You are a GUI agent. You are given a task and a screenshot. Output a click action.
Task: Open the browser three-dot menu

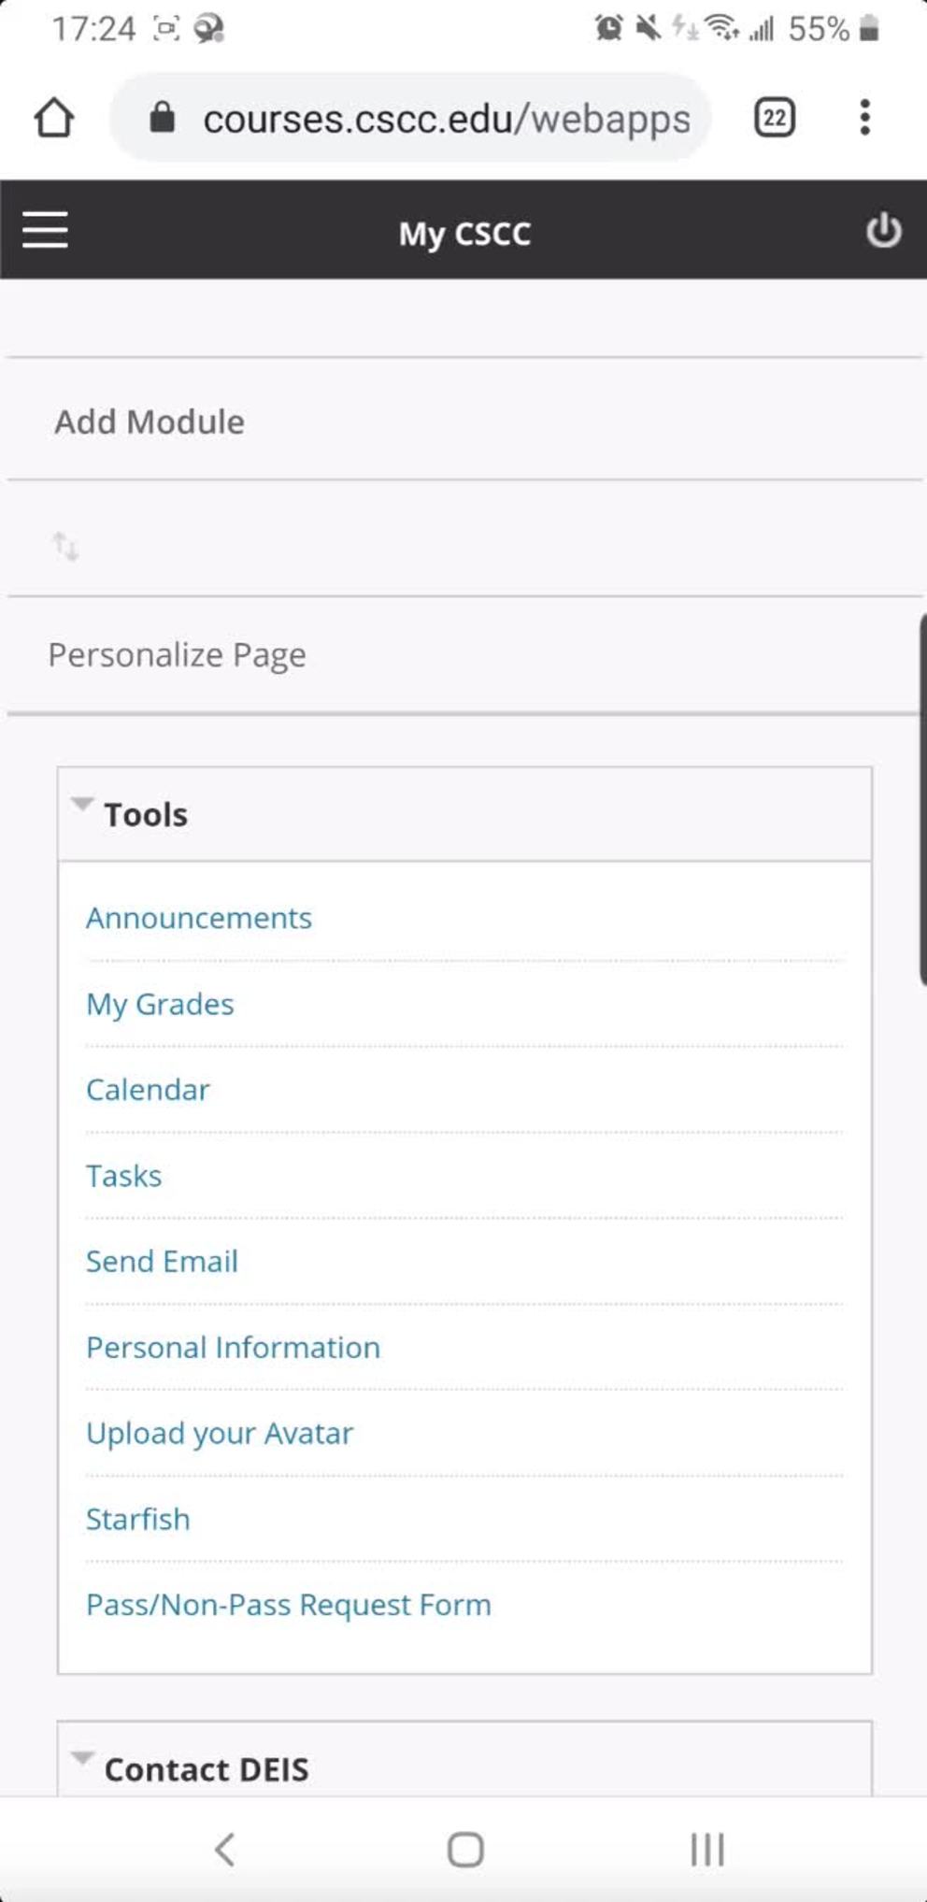pyautogui.click(x=864, y=118)
